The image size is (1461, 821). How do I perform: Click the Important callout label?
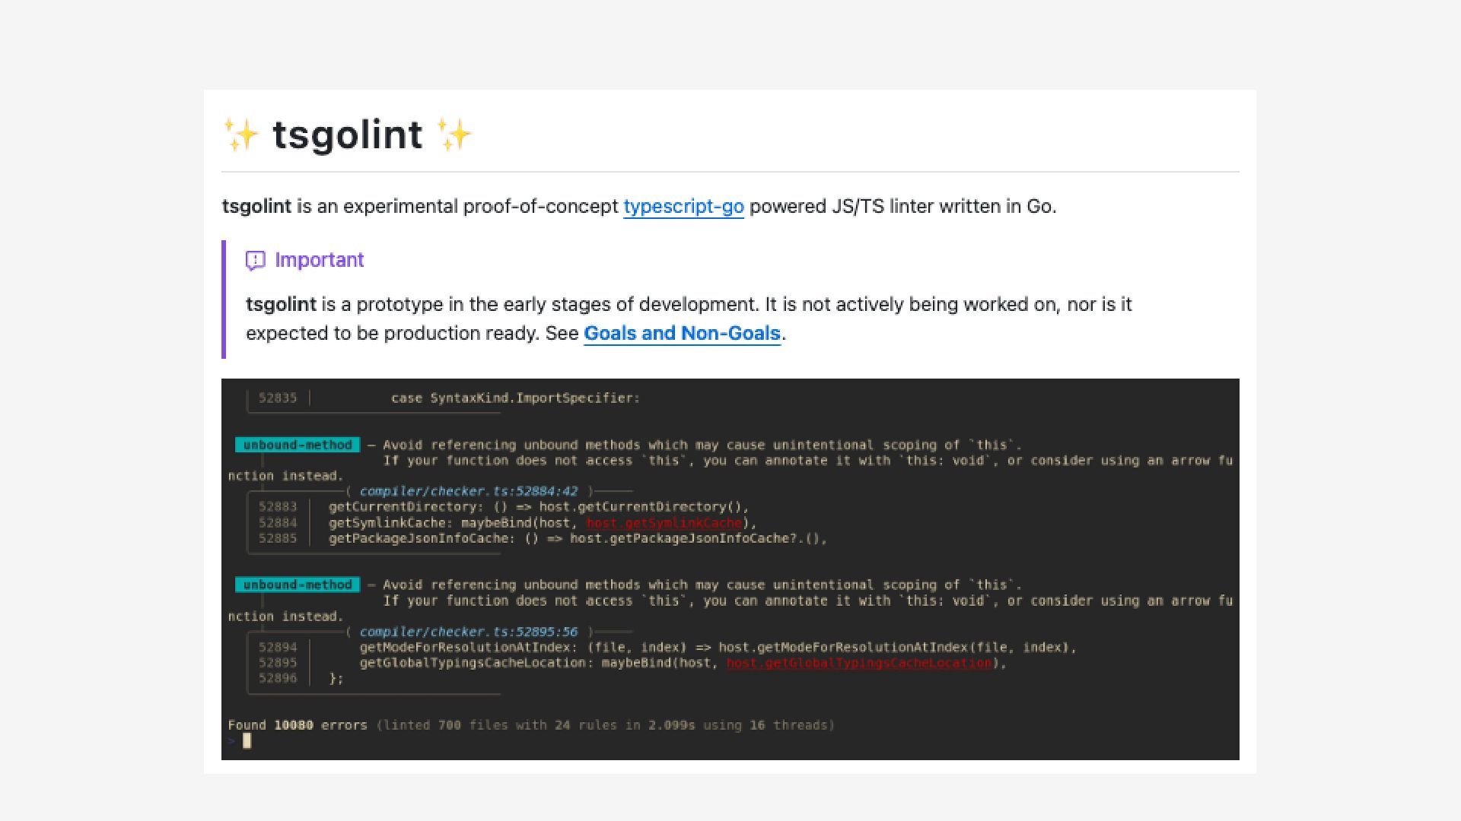[319, 260]
